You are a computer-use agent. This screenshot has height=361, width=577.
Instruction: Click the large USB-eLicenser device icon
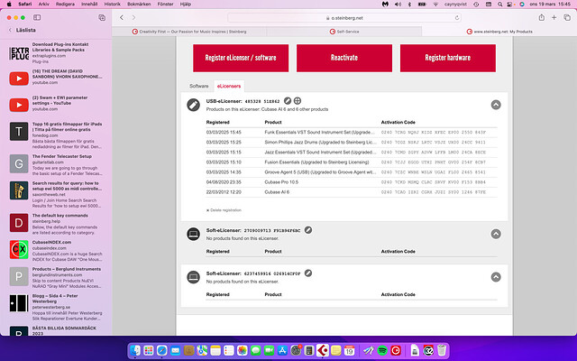point(193,105)
